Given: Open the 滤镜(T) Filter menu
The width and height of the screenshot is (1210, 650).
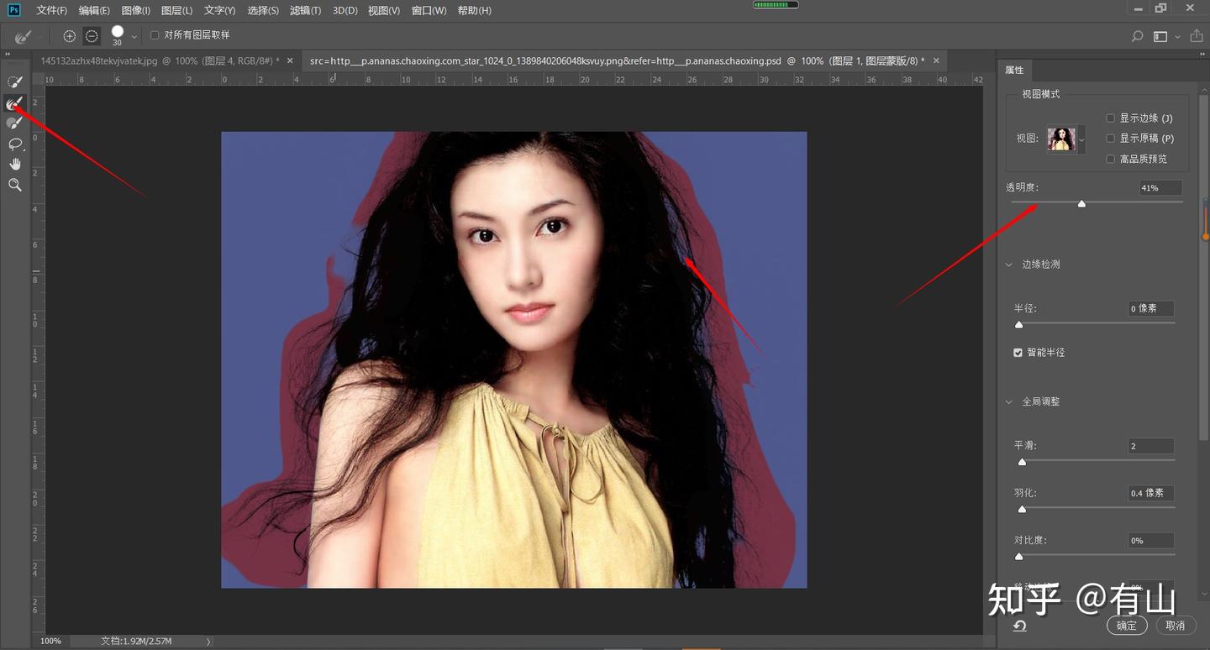Looking at the screenshot, I should (x=305, y=11).
